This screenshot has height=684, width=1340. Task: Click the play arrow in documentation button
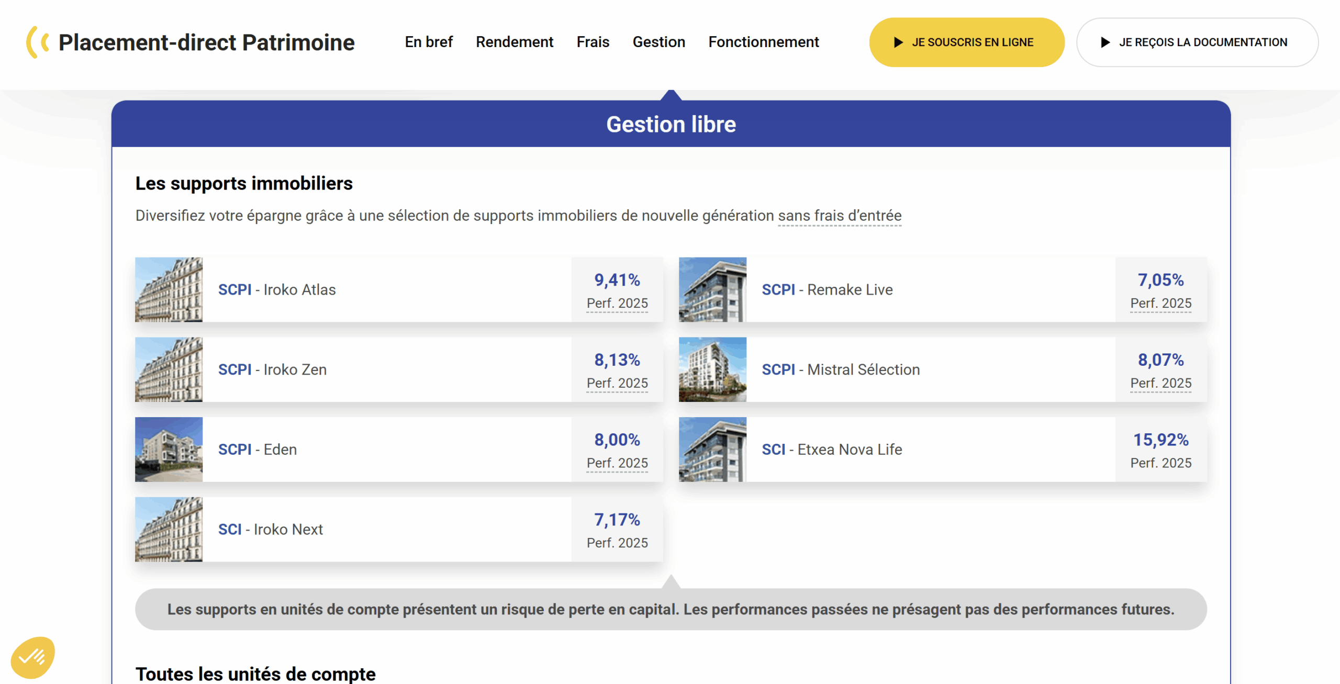click(x=1105, y=42)
